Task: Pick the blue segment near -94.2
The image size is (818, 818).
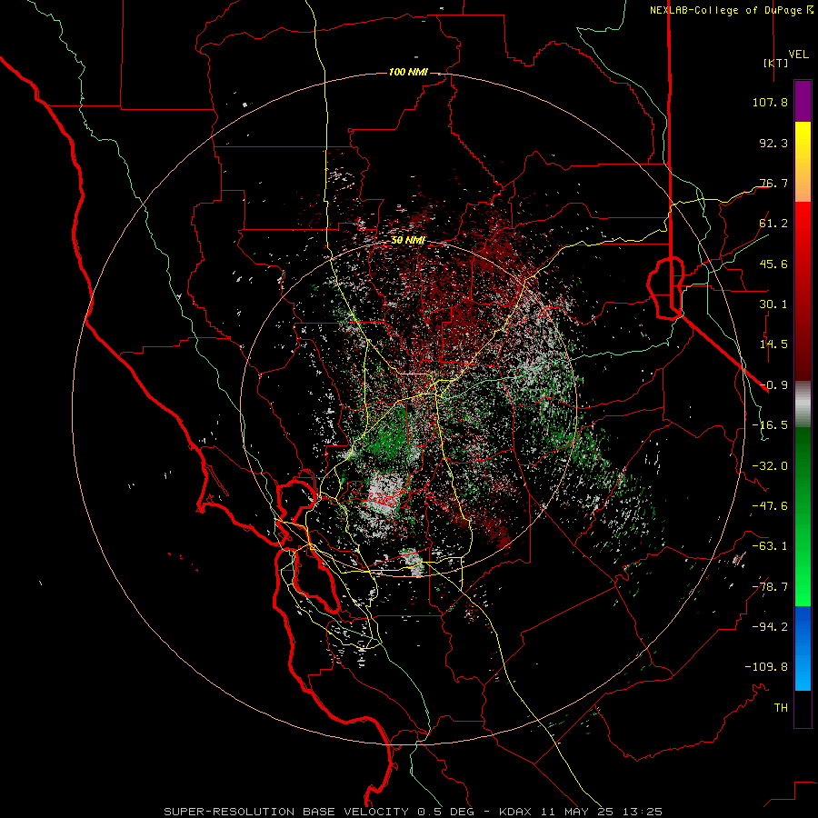Action: pos(803,626)
